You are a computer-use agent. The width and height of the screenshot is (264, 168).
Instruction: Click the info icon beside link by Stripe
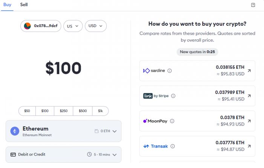pyautogui.click(x=173, y=96)
